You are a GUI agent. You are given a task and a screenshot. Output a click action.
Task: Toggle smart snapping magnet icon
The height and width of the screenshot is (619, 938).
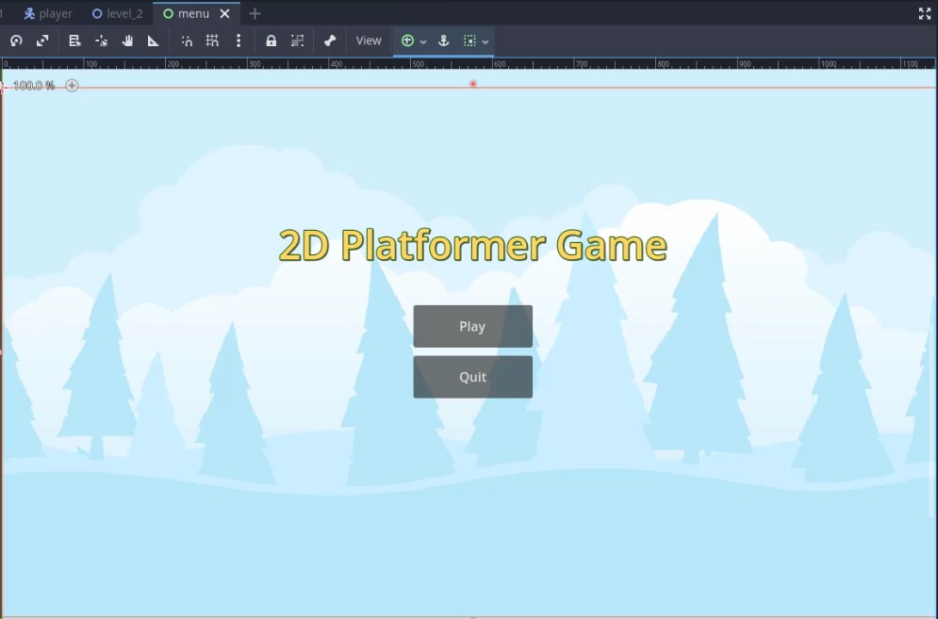[x=187, y=41]
